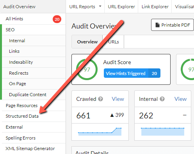This screenshot has height=154, width=194.
Task: Select Redirects in the sidebar
Action: pos(18,73)
